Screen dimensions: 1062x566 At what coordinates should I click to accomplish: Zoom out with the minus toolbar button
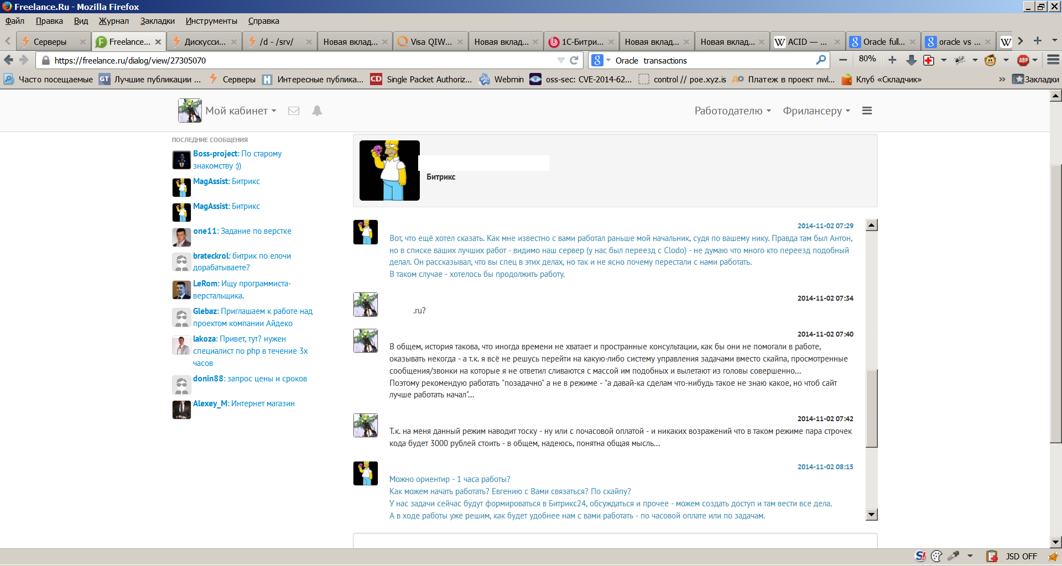click(843, 60)
